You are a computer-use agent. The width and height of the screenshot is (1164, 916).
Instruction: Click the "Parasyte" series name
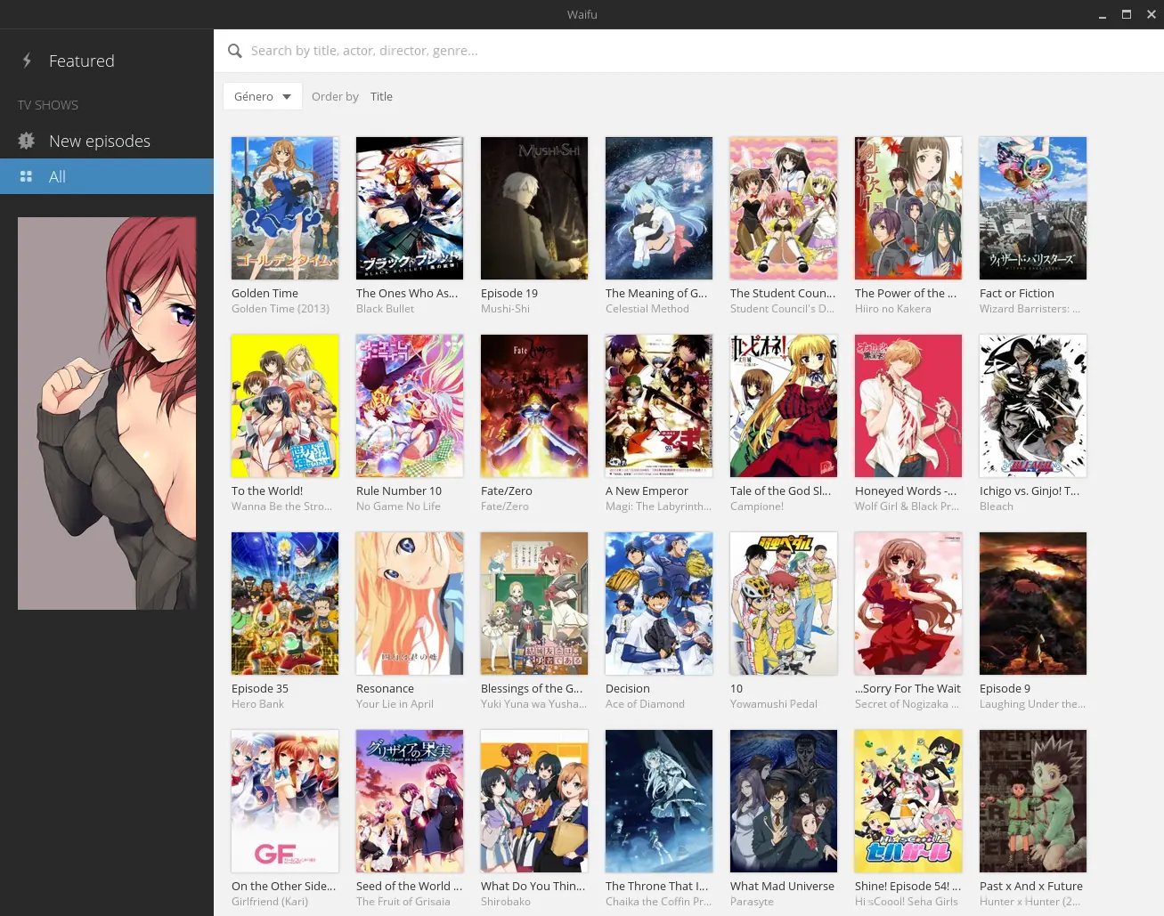752,902
